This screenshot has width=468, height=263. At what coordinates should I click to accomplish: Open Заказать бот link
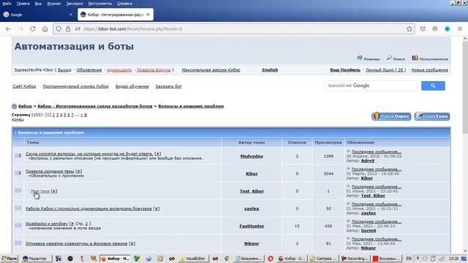[x=168, y=86]
